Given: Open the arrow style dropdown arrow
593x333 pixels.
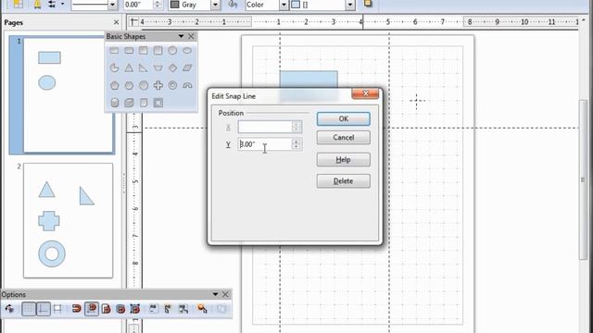Looking at the screenshot, I should tap(62, 5).
